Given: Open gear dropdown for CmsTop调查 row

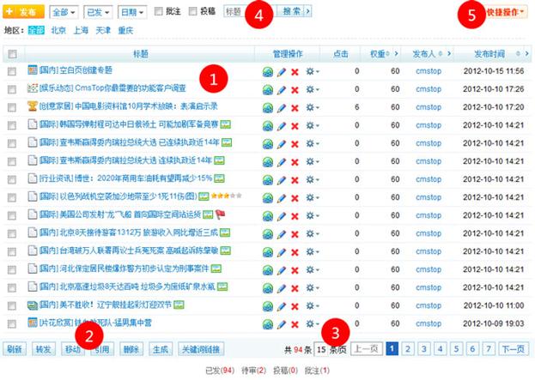Looking at the screenshot, I should click(x=313, y=90).
